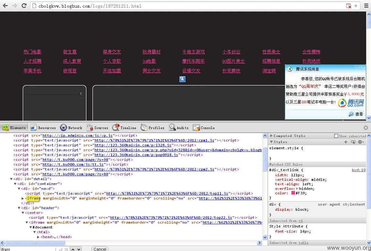Expand the highlighted iframe node
Viewport: 371px width, 251px height.
[x=23, y=199]
